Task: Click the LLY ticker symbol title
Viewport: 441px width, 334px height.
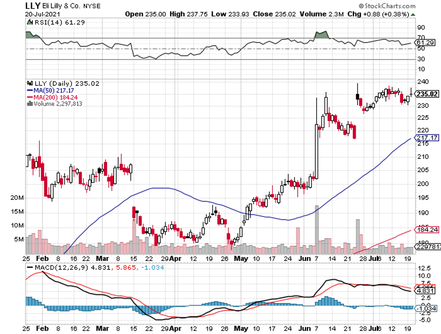Action: (33, 6)
